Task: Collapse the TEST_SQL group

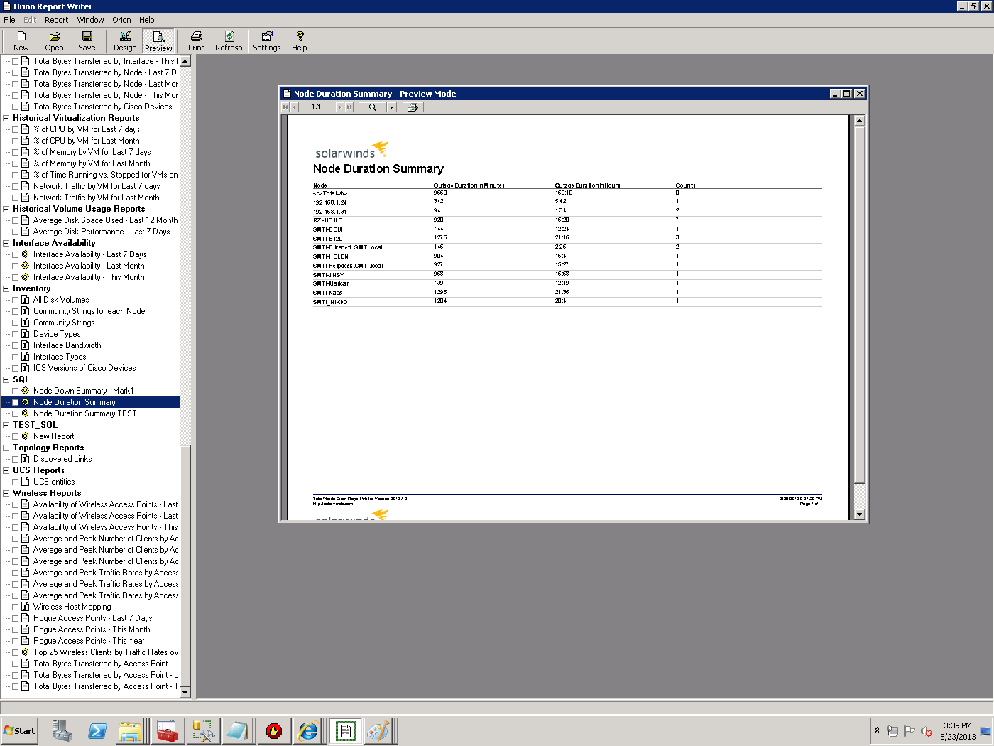Action: click(x=6, y=425)
